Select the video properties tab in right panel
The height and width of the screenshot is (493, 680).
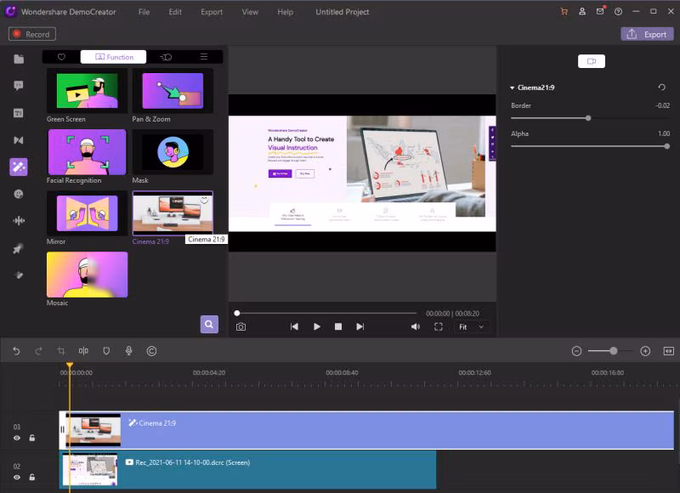click(x=592, y=61)
